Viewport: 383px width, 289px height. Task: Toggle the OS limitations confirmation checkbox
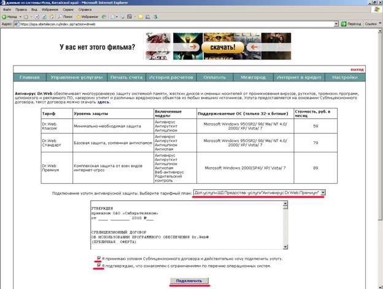click(99, 265)
